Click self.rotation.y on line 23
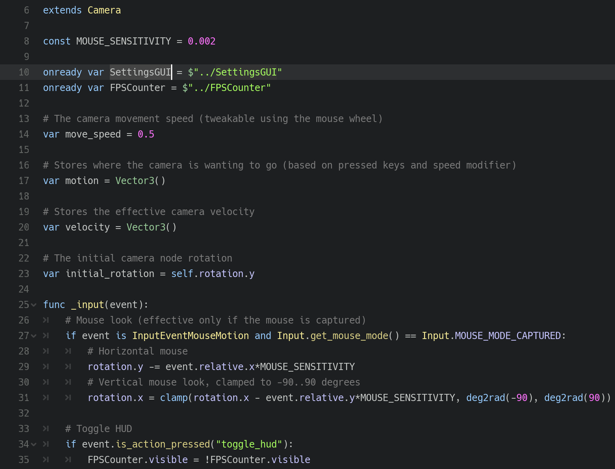The height and width of the screenshot is (469, 615). point(213,274)
